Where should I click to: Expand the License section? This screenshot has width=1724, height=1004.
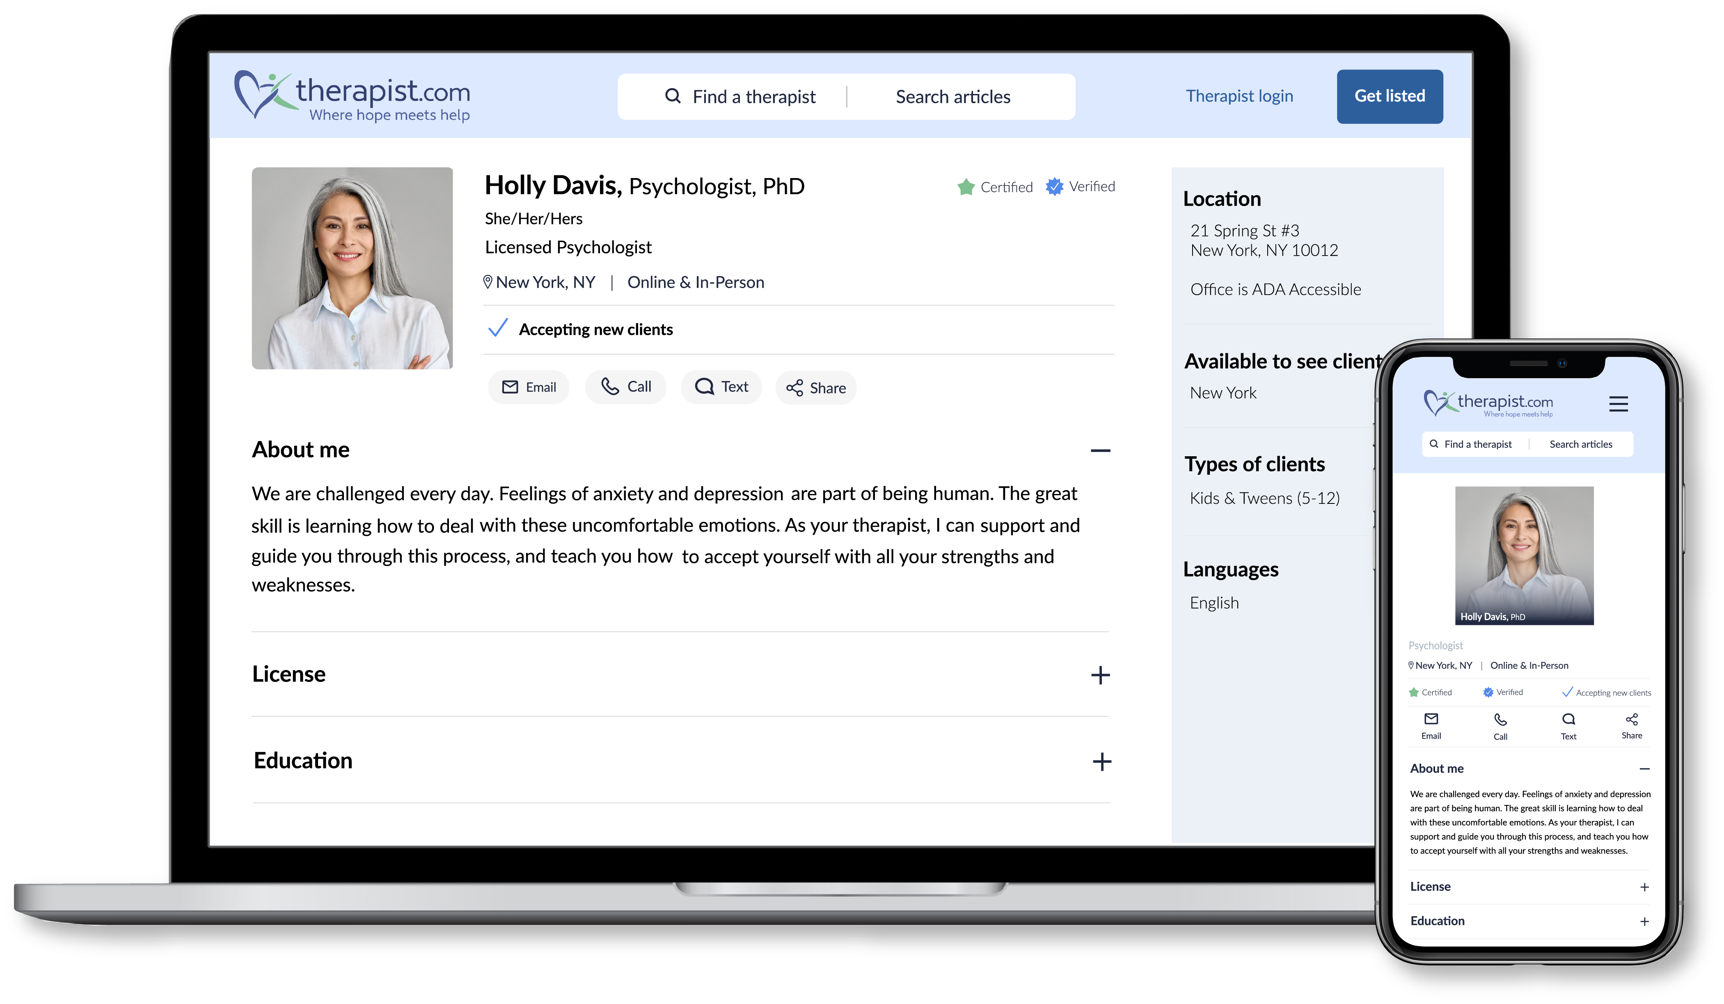click(x=1101, y=676)
